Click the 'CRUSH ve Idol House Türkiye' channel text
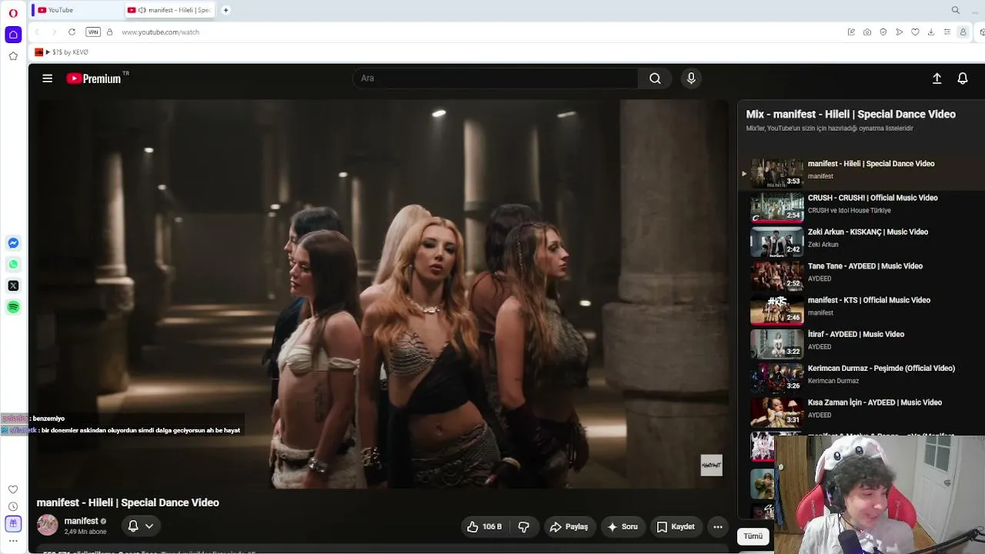The image size is (985, 554). pyautogui.click(x=850, y=211)
